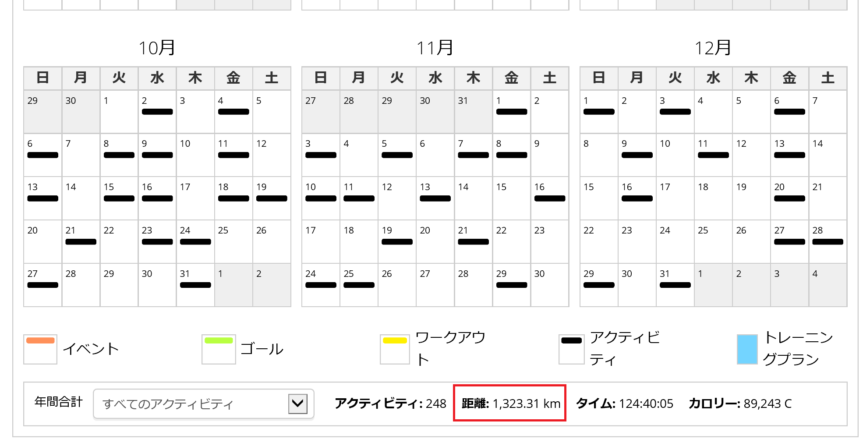Click the イベント legend label
This screenshot has height=439, width=863.
point(91,349)
